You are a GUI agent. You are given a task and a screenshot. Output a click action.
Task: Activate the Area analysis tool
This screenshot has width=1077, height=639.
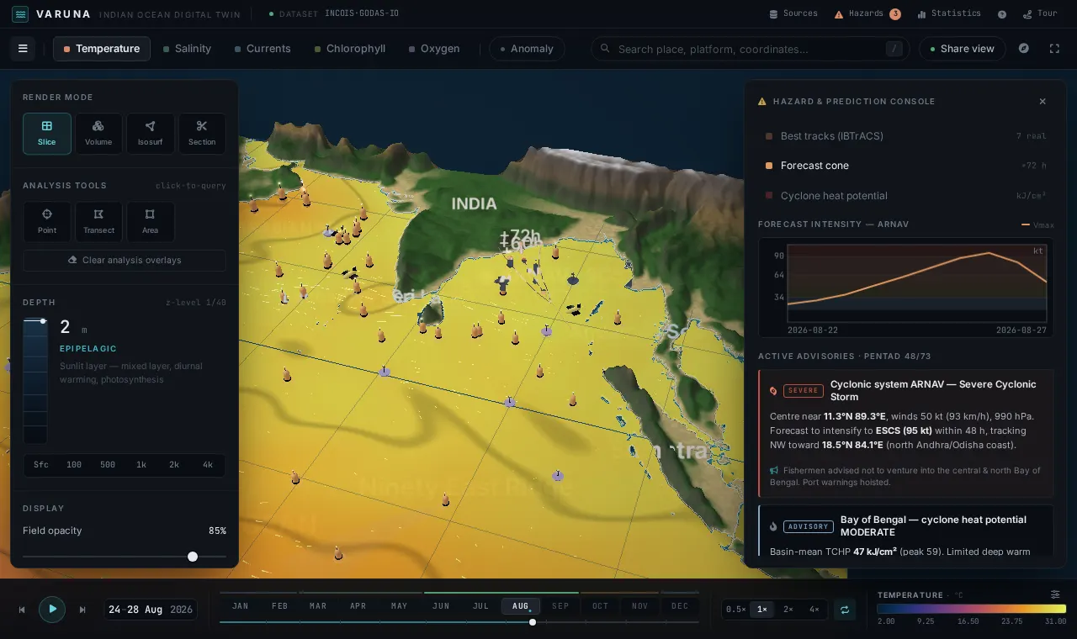pos(150,222)
